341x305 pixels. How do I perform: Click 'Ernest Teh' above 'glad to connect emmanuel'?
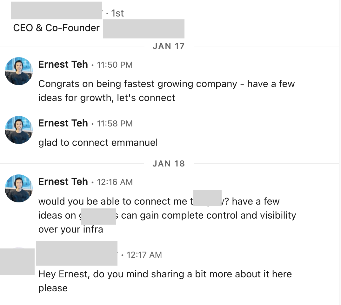63,123
